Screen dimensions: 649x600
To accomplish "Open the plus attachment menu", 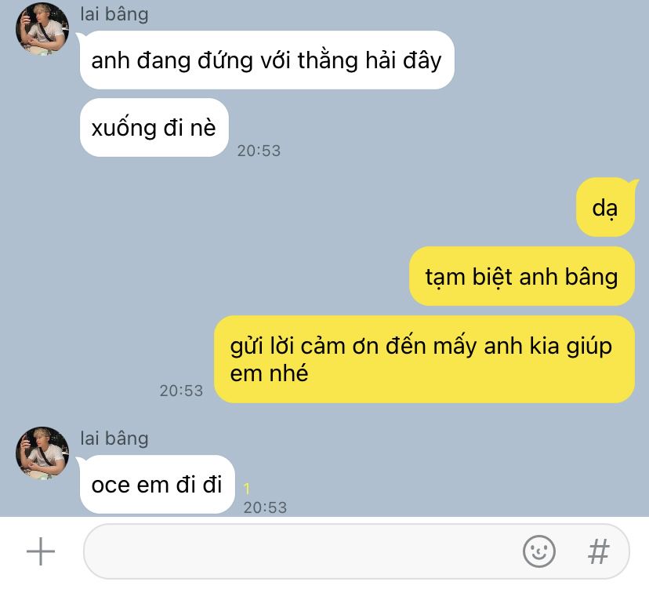I will pos(41,551).
